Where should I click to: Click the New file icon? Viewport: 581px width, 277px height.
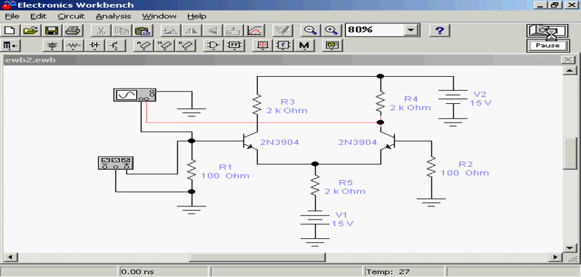tap(11, 30)
